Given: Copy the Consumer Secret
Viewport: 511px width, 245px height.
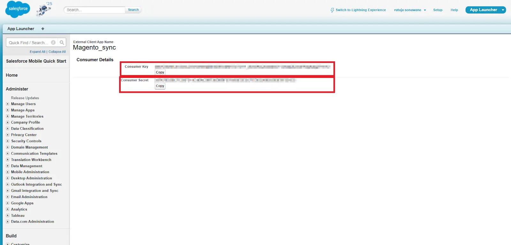Looking at the screenshot, I should tap(160, 86).
